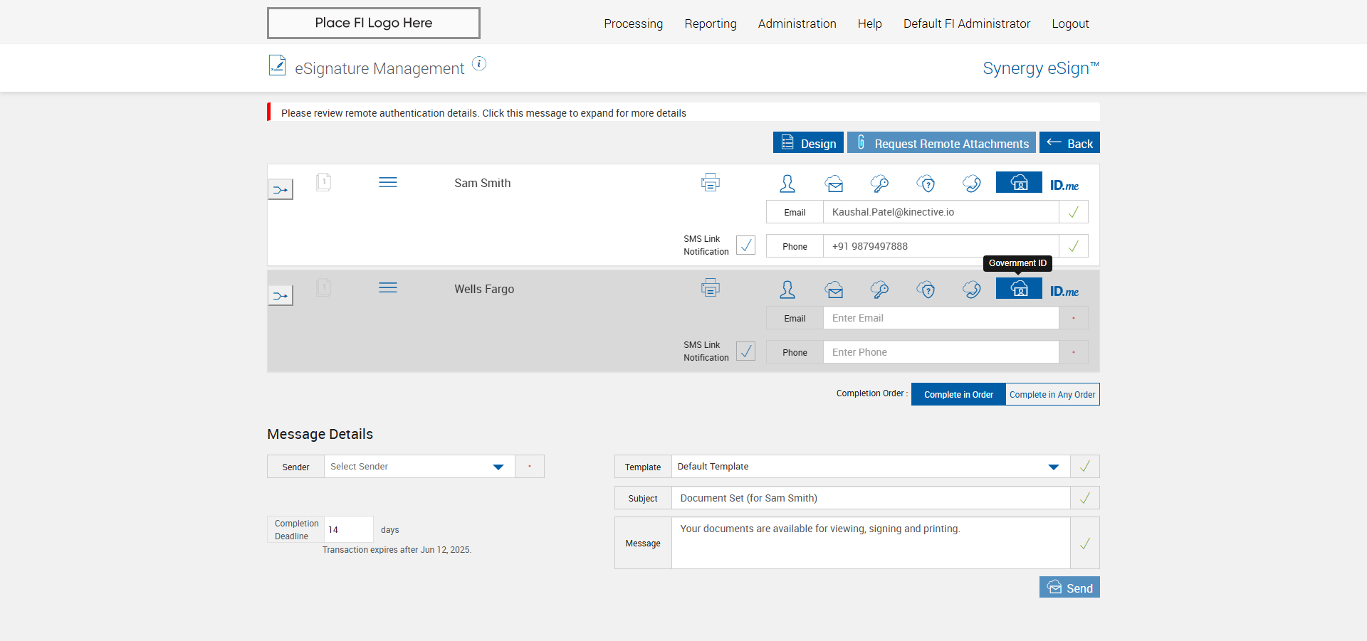Select in-person signer icon for Wells Fargo
This screenshot has width=1367, height=641.
(787, 290)
